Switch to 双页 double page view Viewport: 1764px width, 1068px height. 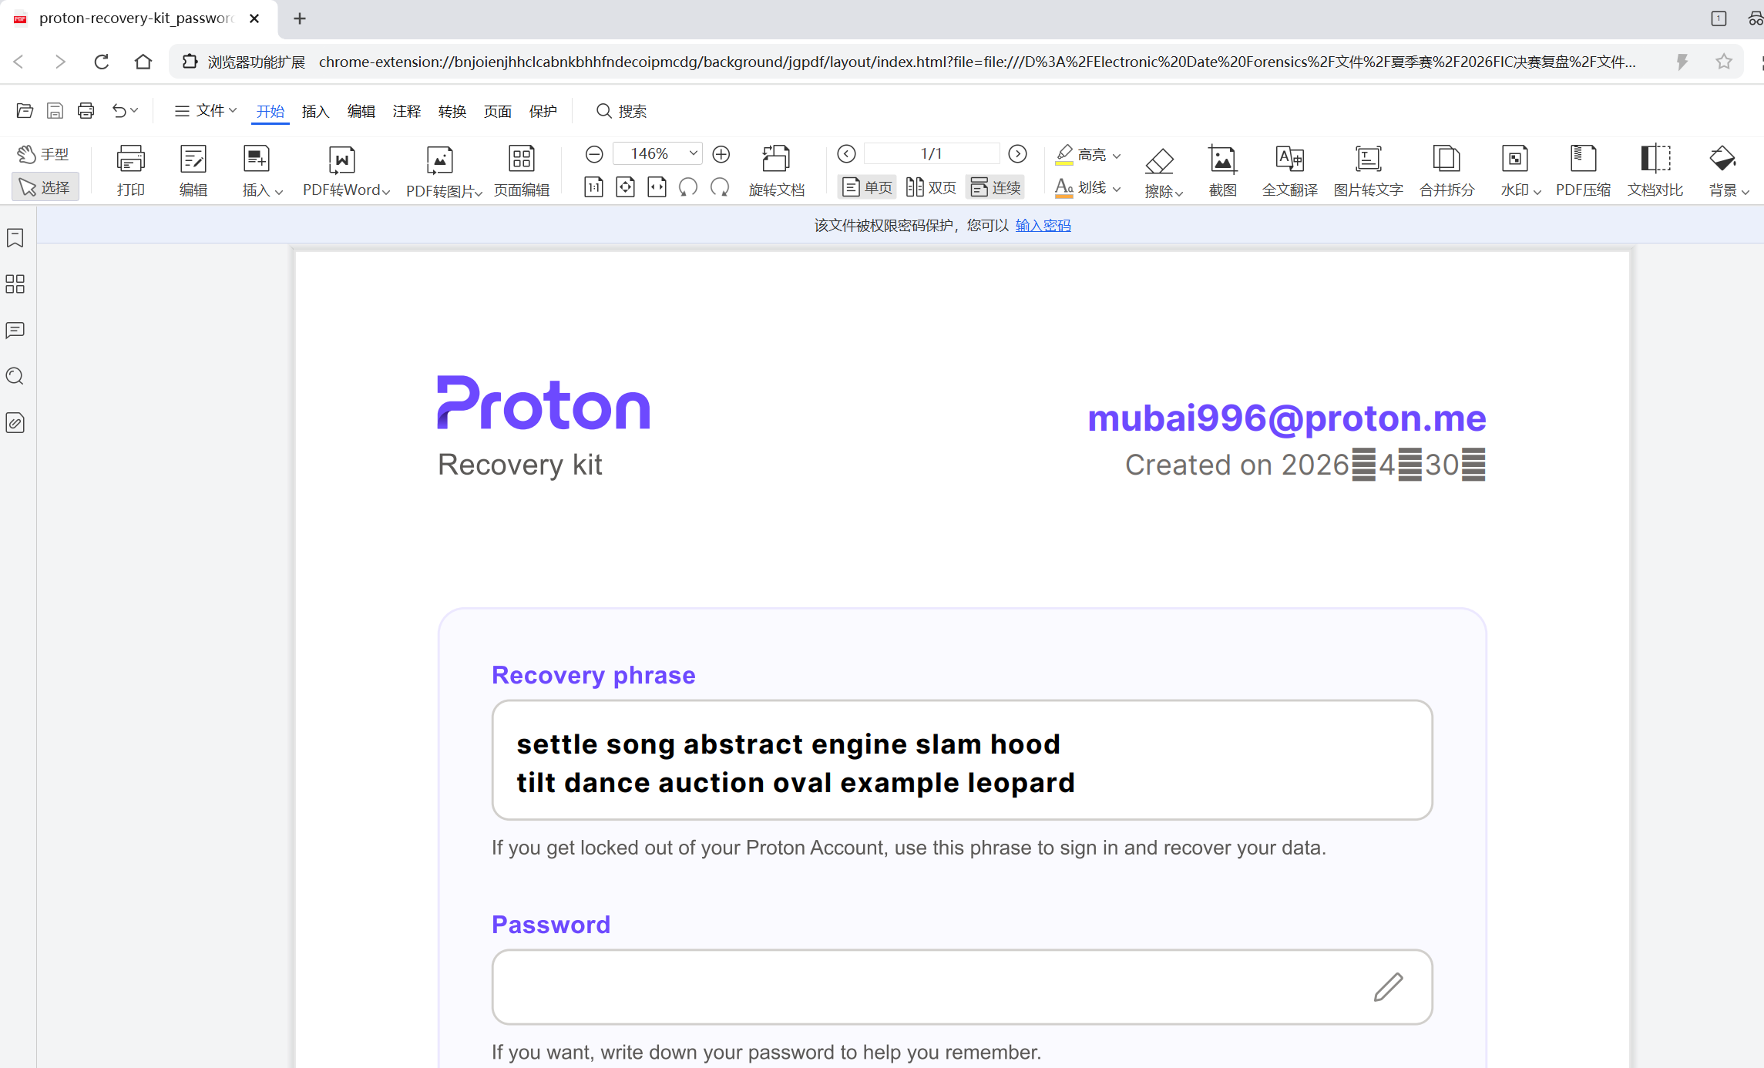click(x=931, y=187)
